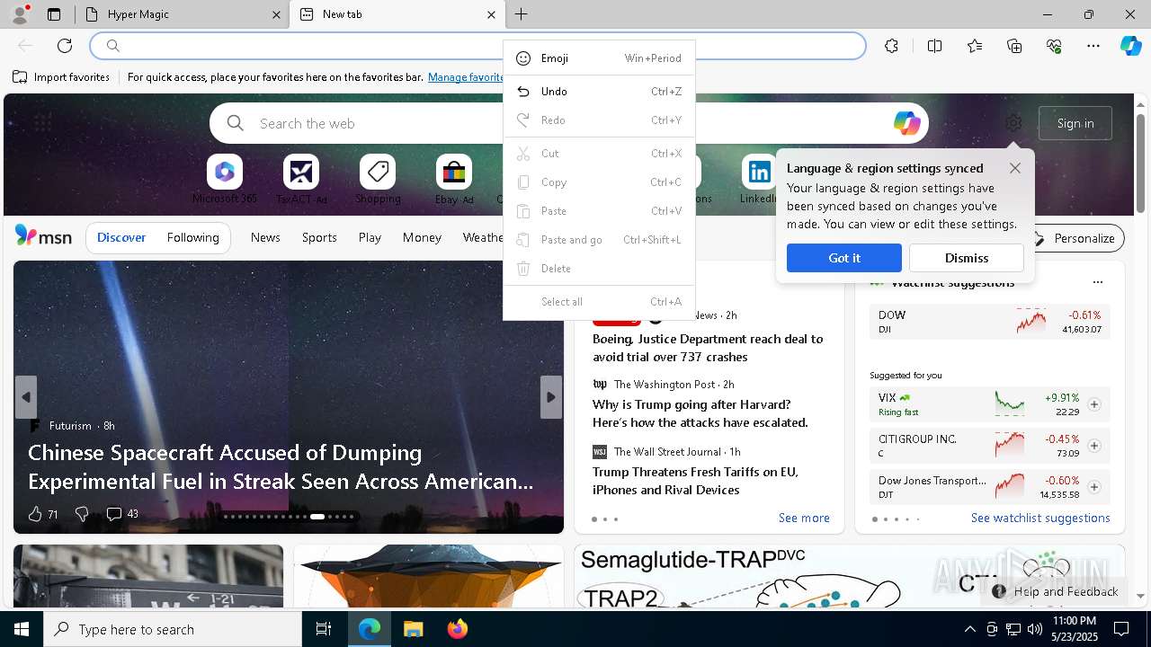Viewport: 1151px width, 647px height.
Task: Open the Edge profile avatar icon
Action: [20, 14]
